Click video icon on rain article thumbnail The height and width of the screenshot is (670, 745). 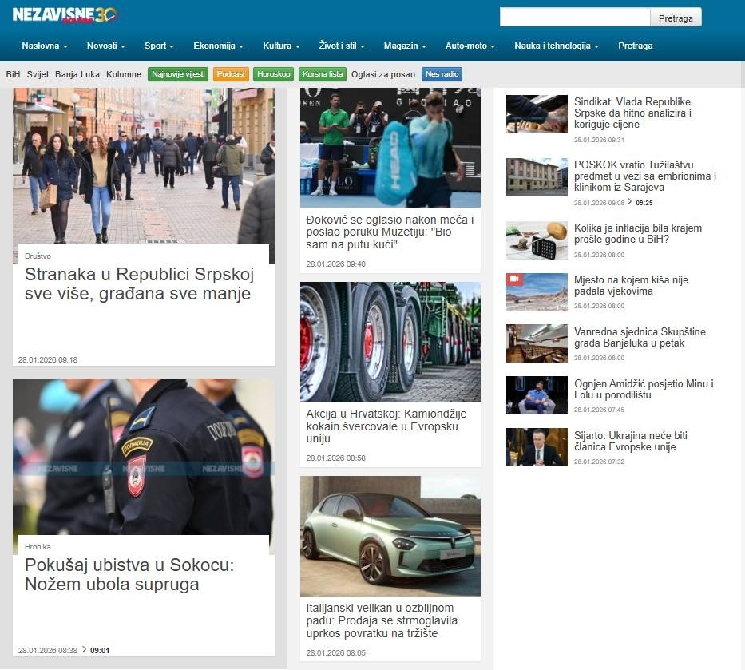point(515,279)
